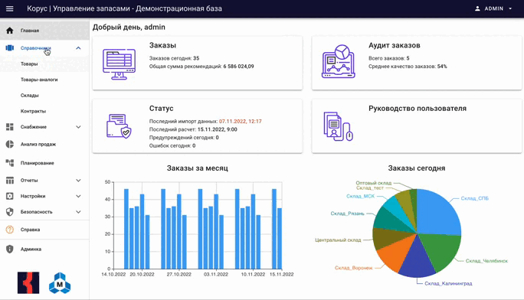Click the Админка shield icon
The width and height of the screenshot is (524, 300).
pyautogui.click(x=10, y=249)
